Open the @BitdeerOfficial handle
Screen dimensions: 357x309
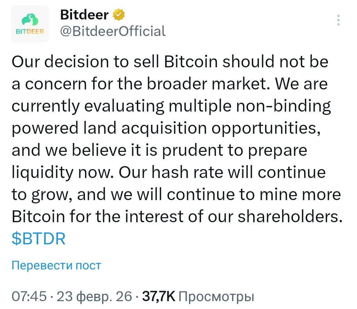click(x=112, y=31)
